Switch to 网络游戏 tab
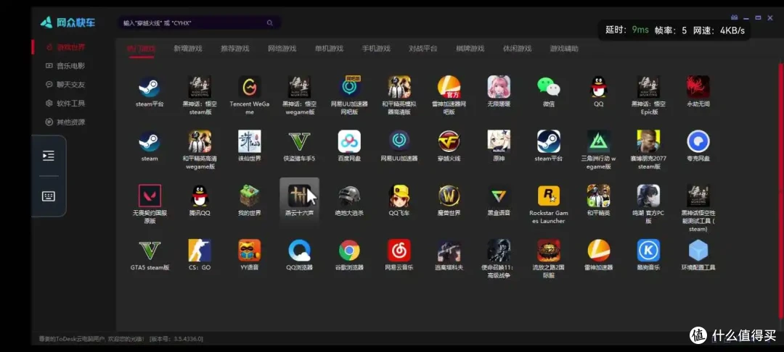The image size is (784, 352). pos(282,49)
